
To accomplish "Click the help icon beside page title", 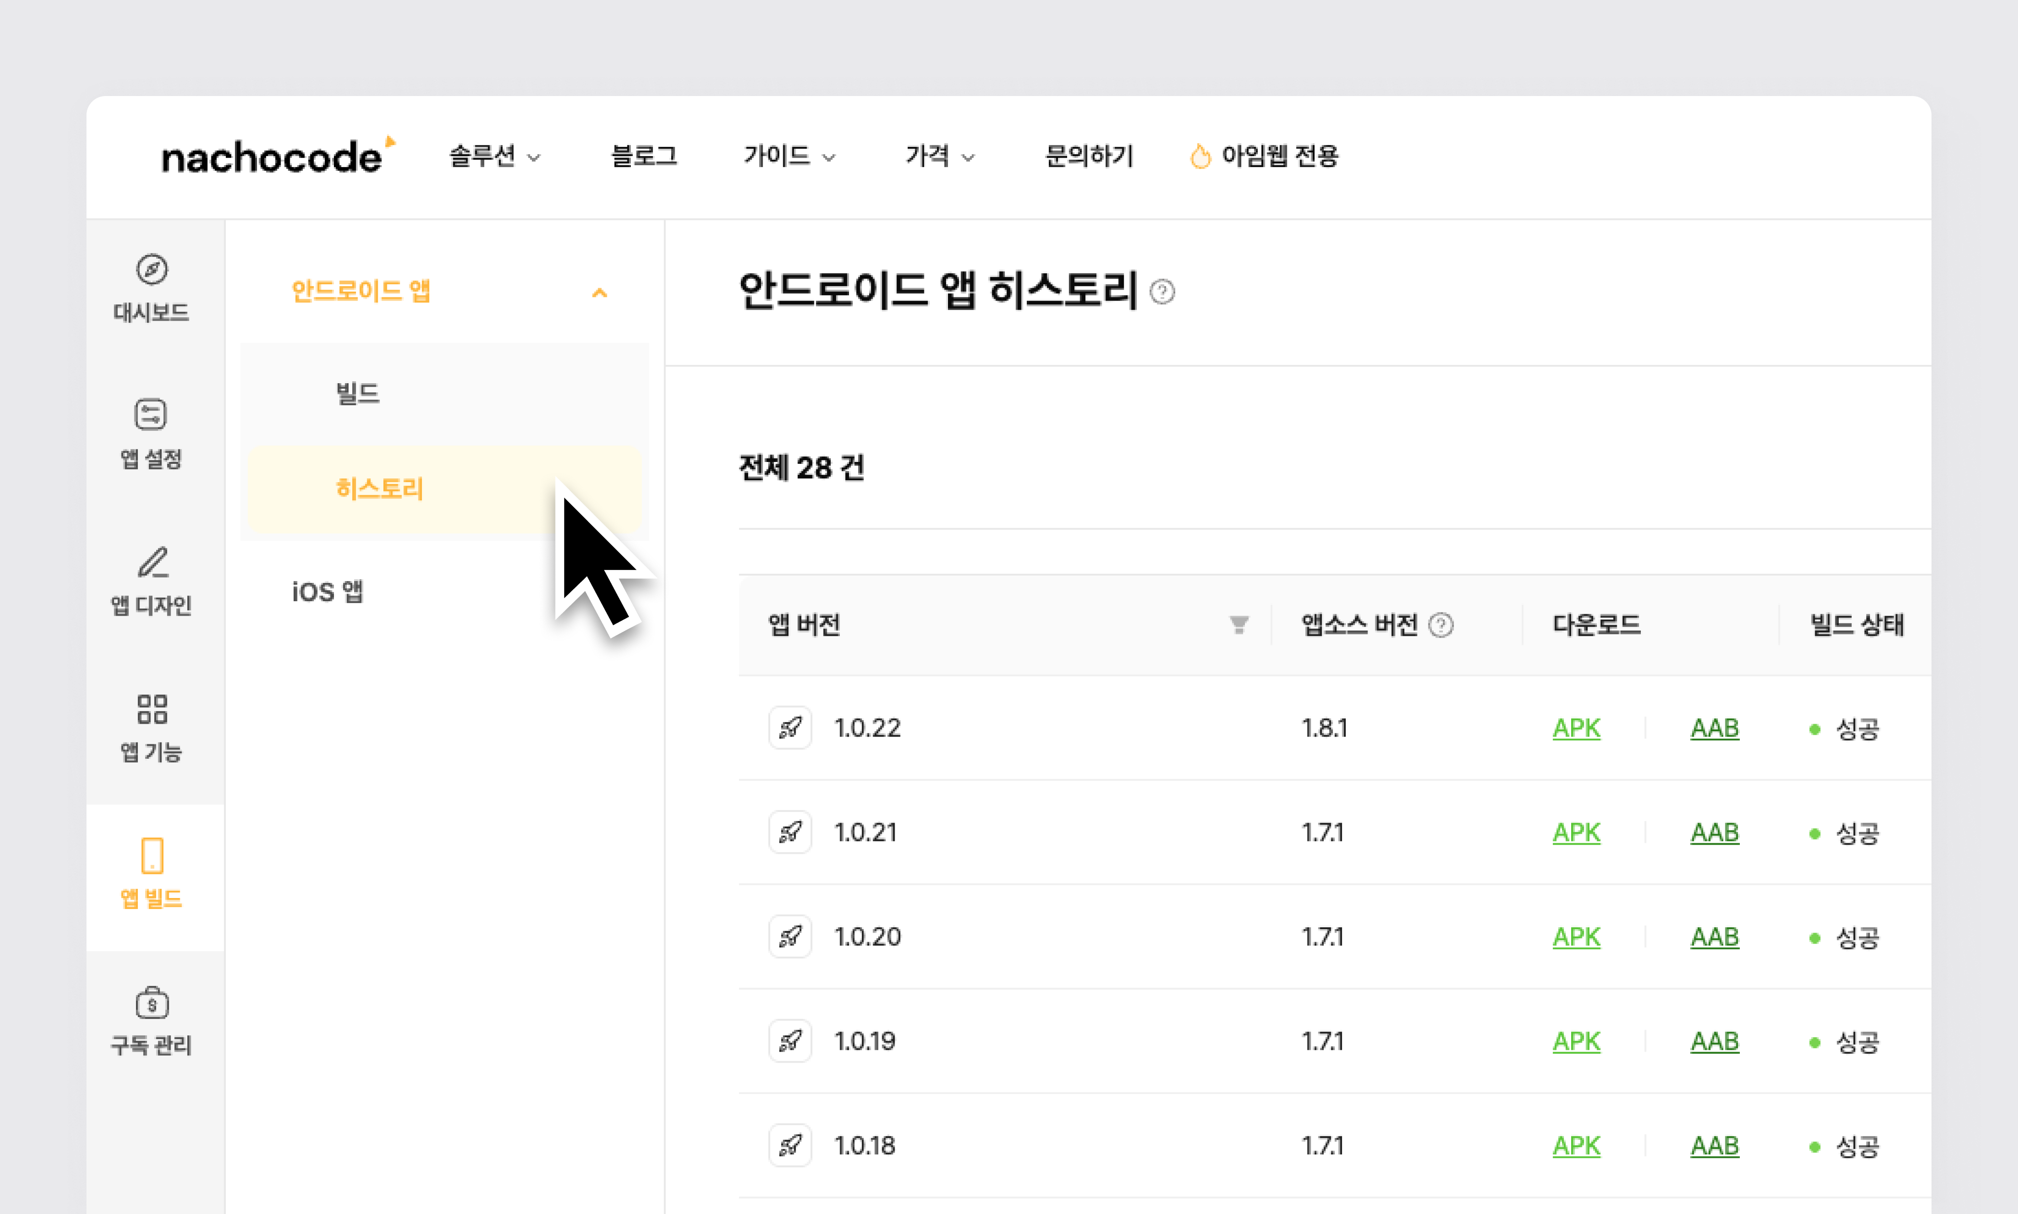I will tap(1162, 292).
